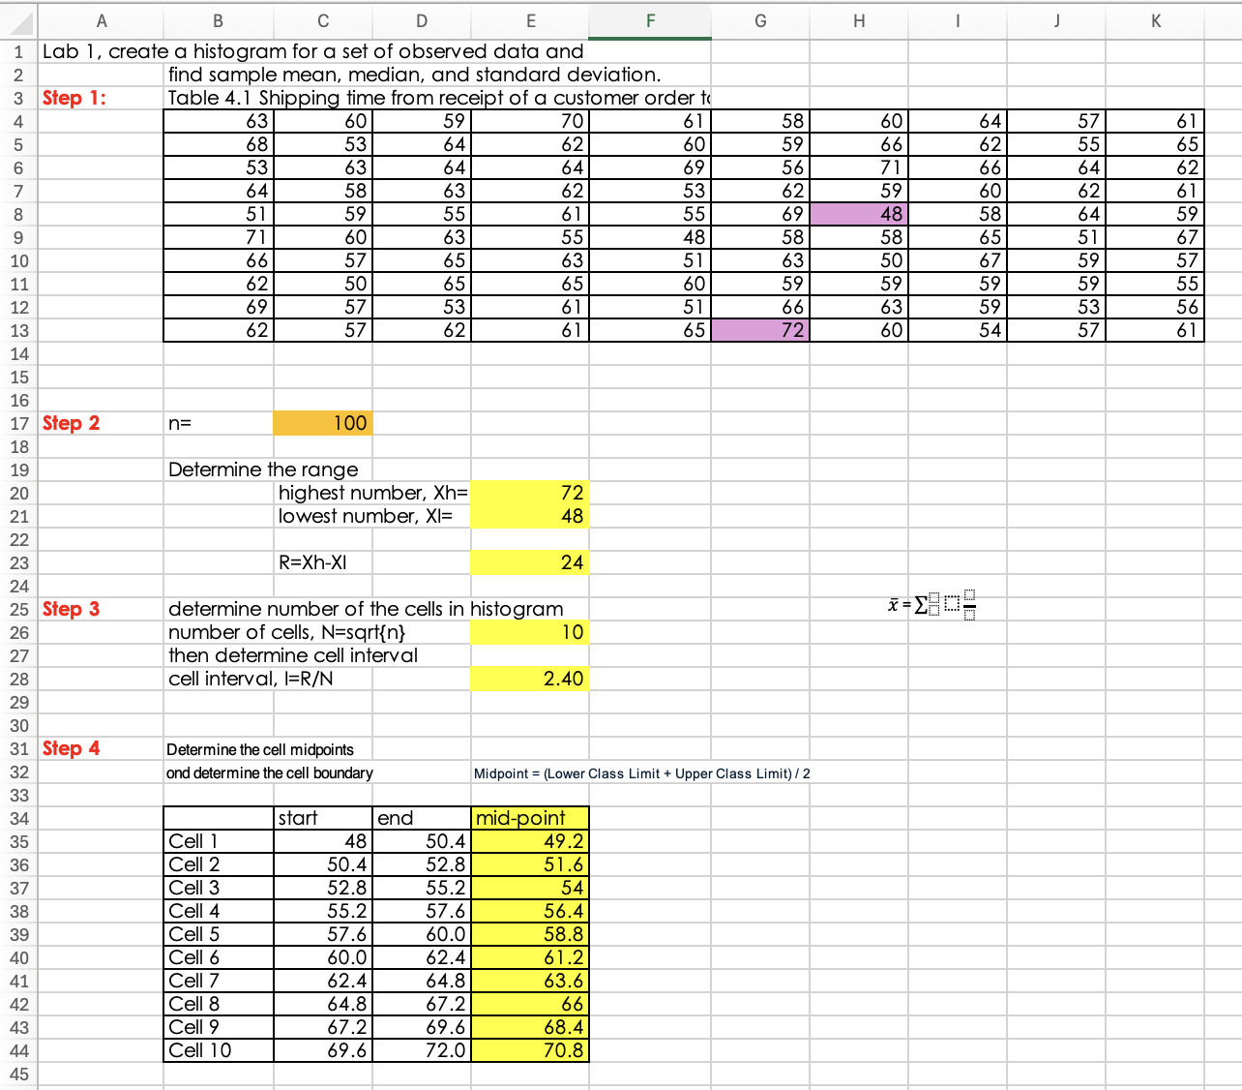The width and height of the screenshot is (1242, 1090).
Task: Click the 'R=Xh-Xl' label
Action: 312,562
